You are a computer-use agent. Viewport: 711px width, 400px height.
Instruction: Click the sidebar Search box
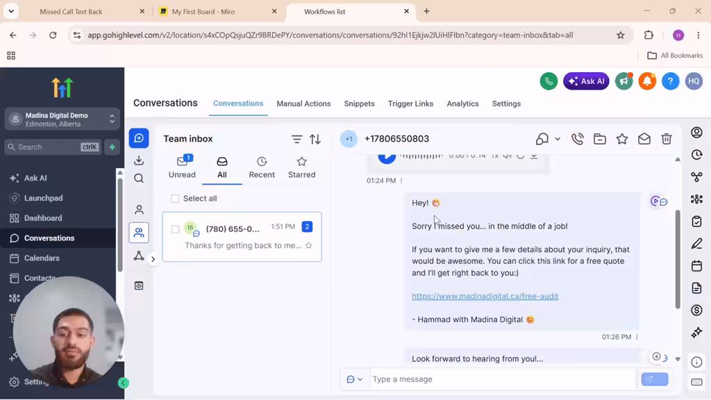53,147
